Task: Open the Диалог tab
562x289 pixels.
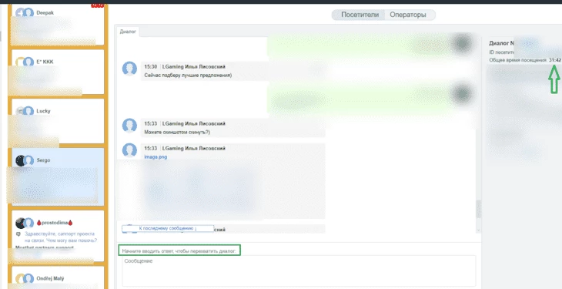Action: tap(128, 32)
